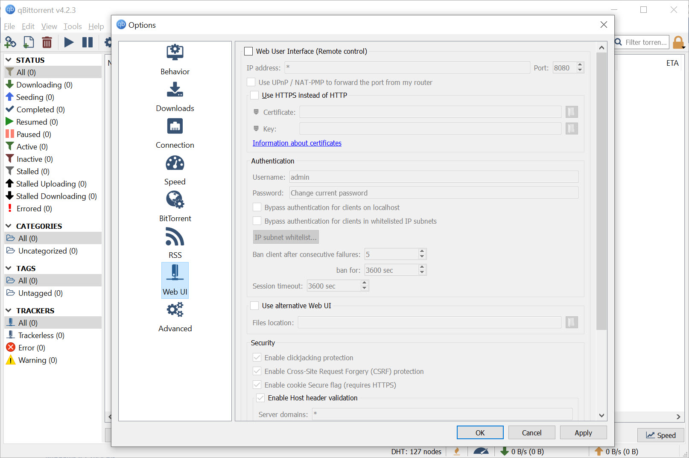Decrease the Port number spinner
The image size is (689, 458).
[580, 70]
